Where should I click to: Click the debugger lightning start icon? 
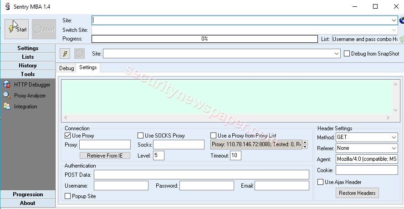(x=65, y=54)
